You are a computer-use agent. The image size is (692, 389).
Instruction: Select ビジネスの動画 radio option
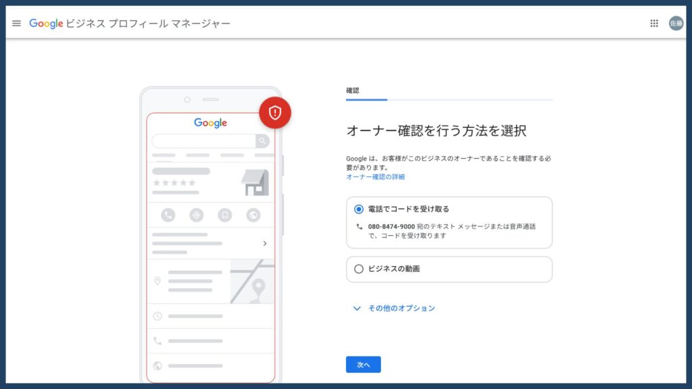359,269
